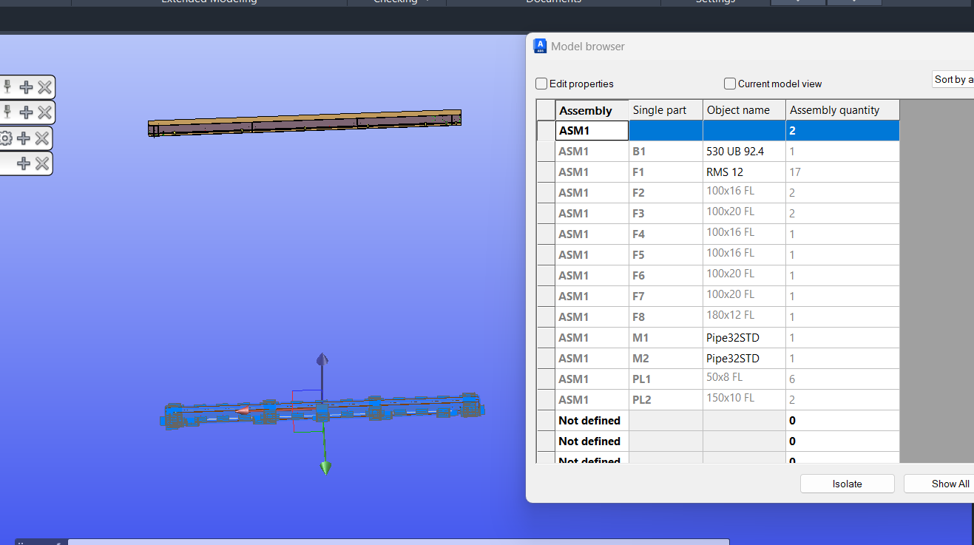Click the plus icon on the top floating toolbar
Viewport: 974px width, 545px height.
[x=25, y=87]
